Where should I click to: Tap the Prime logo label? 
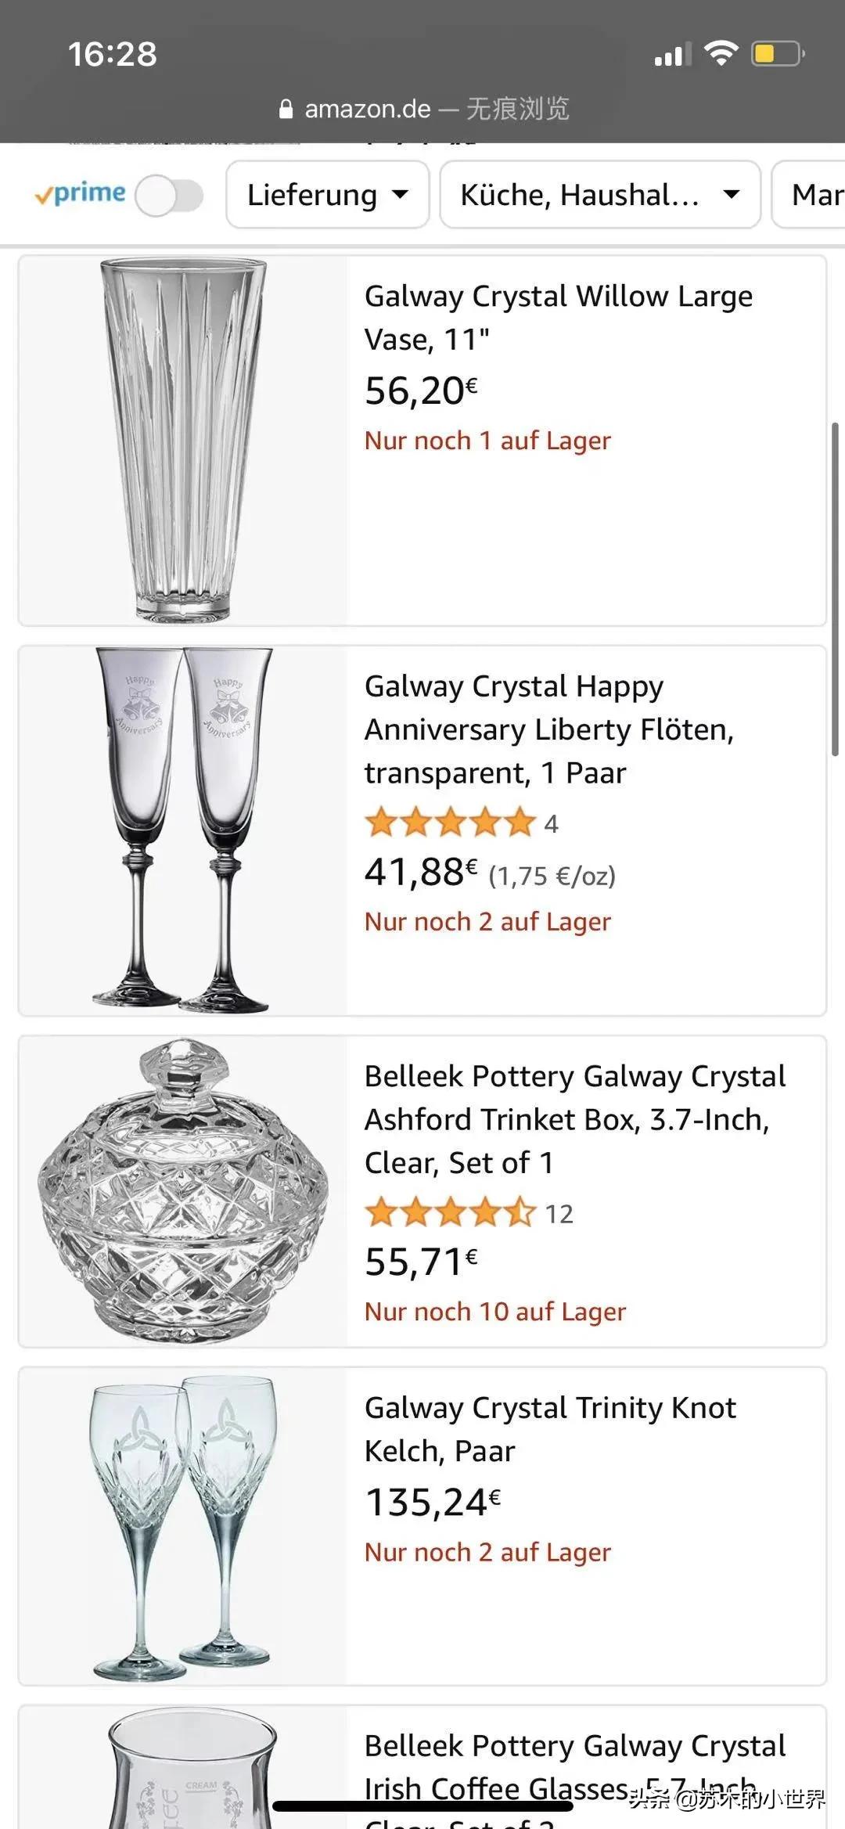tap(81, 193)
